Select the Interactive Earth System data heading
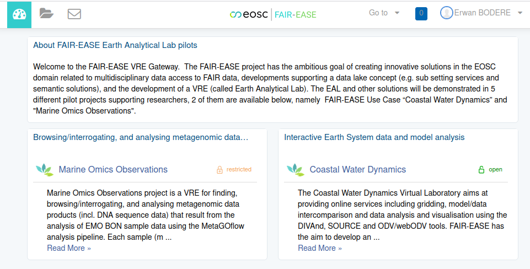 tap(374, 137)
